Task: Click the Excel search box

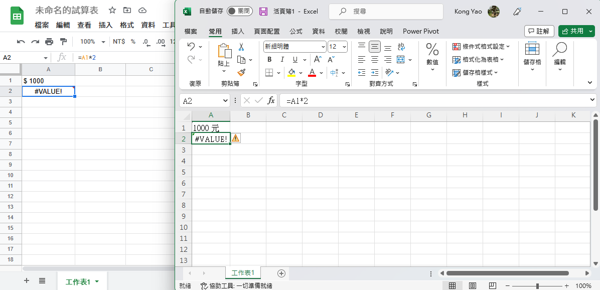Action: (x=386, y=11)
